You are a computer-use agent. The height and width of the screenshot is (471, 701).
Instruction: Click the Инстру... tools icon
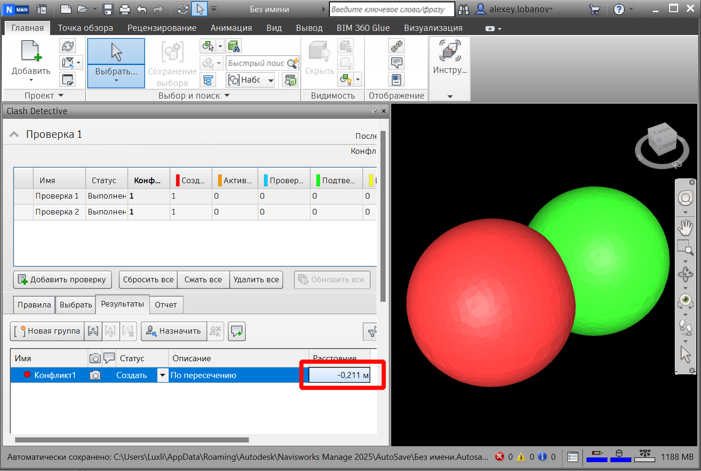pyautogui.click(x=450, y=50)
